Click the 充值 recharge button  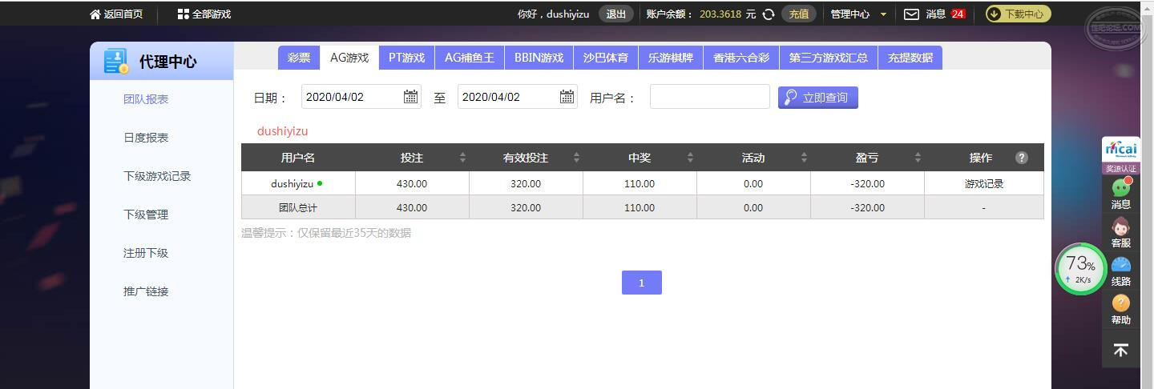(x=799, y=14)
